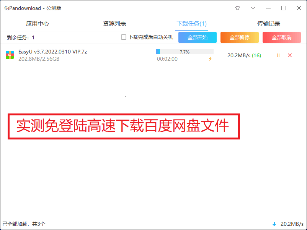Screen dimensions: 307x230
Task: Click the skin/theme shirt icon
Action: tap(238, 8)
